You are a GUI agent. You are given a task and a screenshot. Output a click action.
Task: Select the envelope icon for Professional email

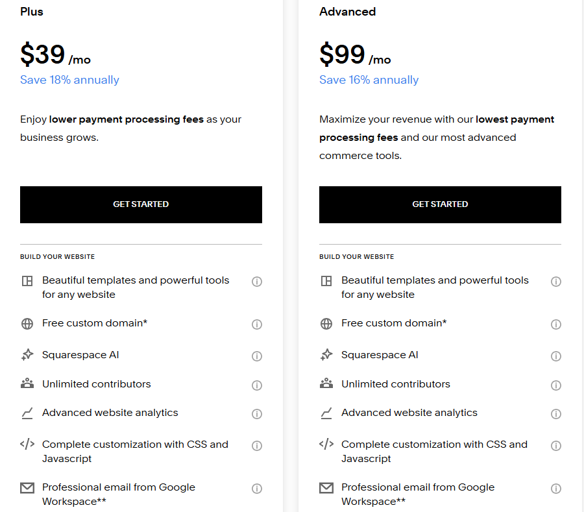pyautogui.click(x=27, y=488)
